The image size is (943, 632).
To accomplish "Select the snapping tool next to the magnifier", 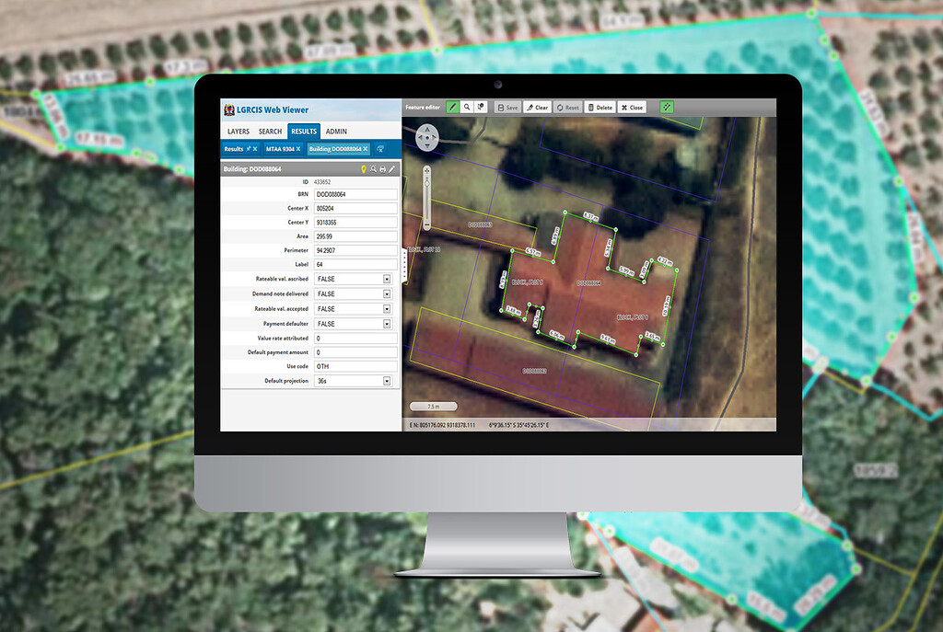I will tap(480, 107).
